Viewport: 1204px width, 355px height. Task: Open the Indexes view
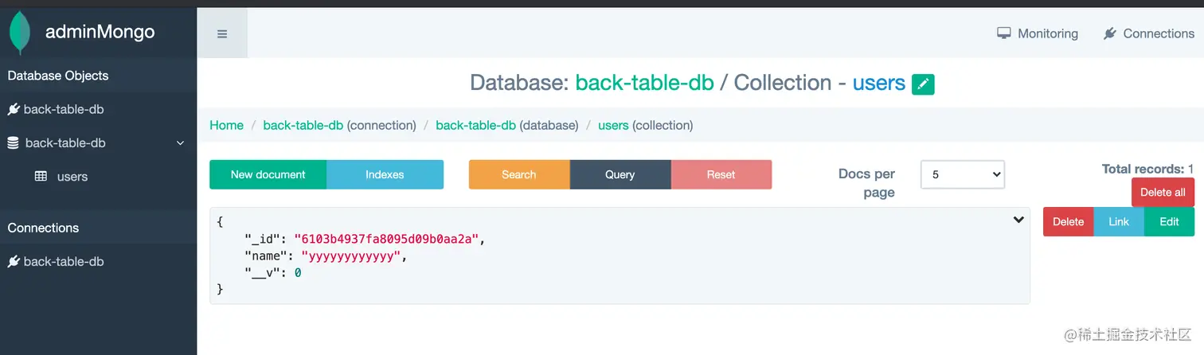pyautogui.click(x=385, y=174)
